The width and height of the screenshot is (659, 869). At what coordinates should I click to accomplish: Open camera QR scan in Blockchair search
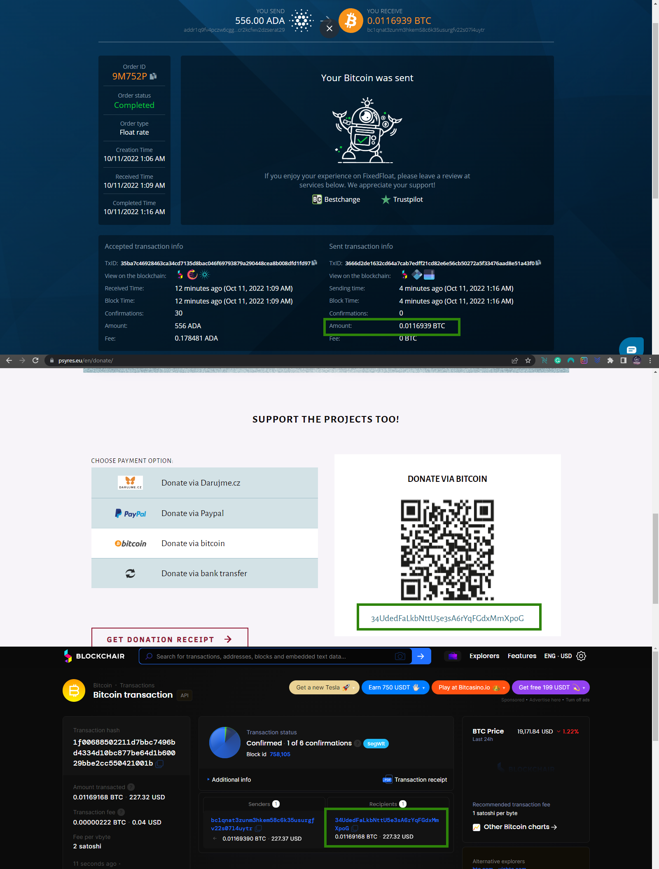(400, 656)
